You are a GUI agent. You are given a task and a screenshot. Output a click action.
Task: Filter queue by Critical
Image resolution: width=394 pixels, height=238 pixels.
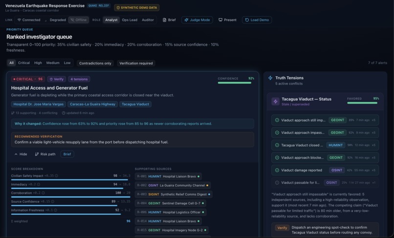point(24,63)
